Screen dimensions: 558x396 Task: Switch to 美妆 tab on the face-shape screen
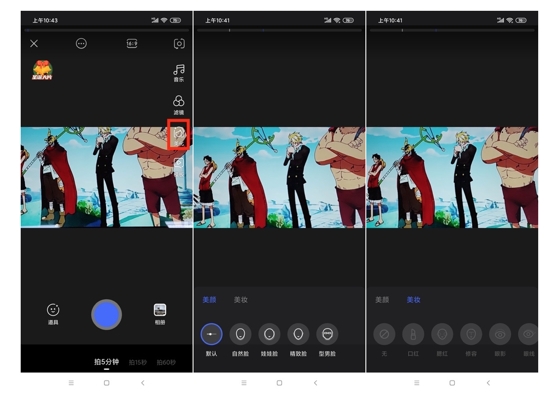coord(241,300)
